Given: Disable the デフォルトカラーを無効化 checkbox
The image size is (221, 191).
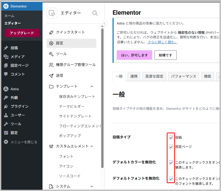Looking at the screenshot, I should (x=171, y=163).
